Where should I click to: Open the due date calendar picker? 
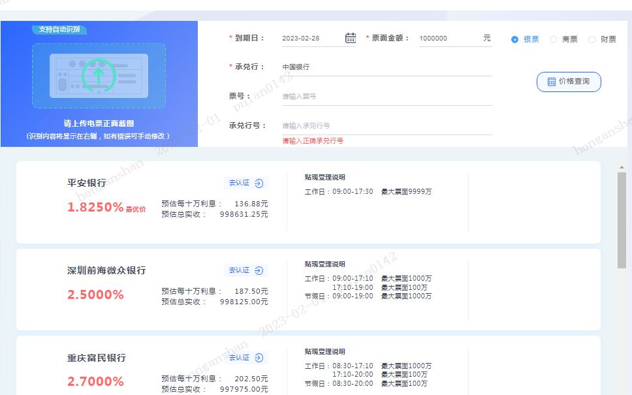(350, 38)
